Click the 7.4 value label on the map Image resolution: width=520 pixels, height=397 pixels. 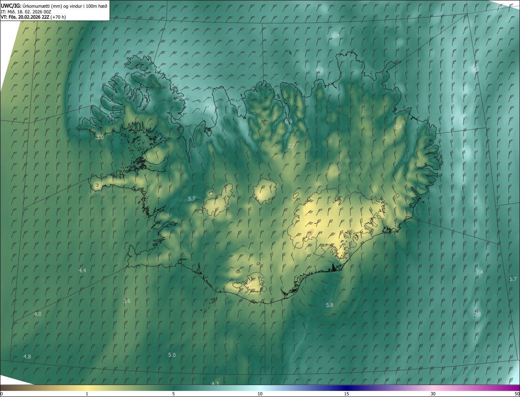[479, 272]
